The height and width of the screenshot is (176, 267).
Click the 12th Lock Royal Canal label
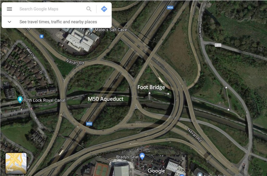[x=44, y=100]
